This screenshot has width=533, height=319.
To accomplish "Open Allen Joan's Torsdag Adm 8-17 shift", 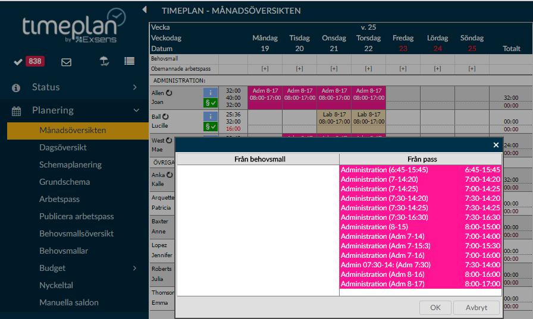I will click(368, 98).
